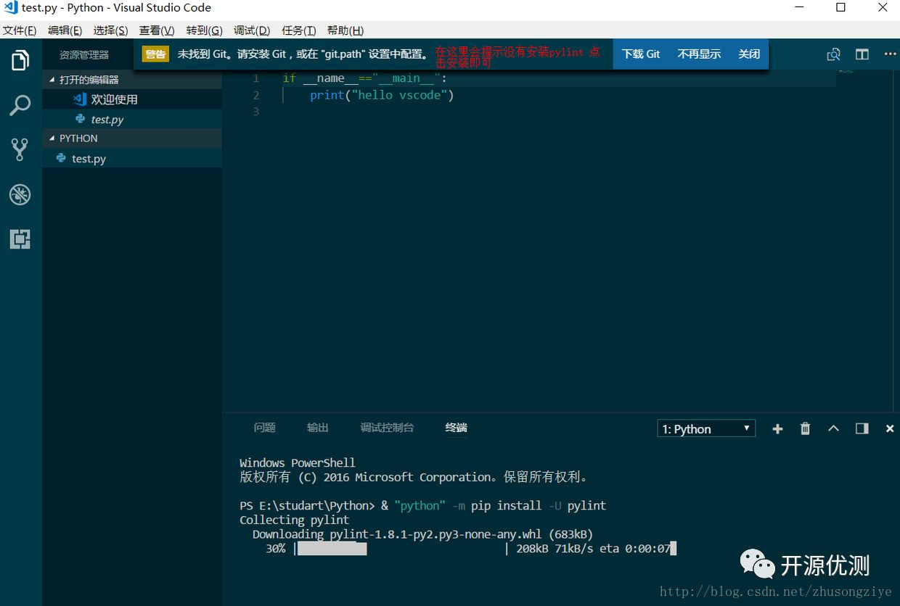This screenshot has width=900, height=606.
Task: Switch to the 问题 panel tab
Action: click(x=265, y=428)
